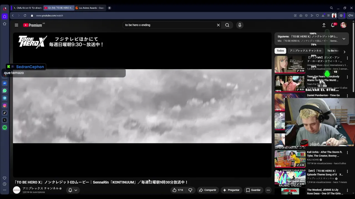Viewport: 355px width, 199px height.
Task: Switch to Los Anime Awards tab
Action: [x=90, y=8]
